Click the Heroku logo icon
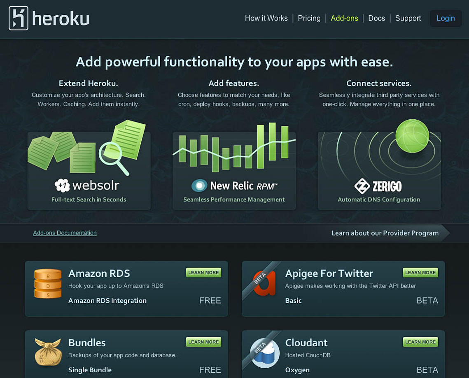This screenshot has height=378, width=469. [19, 18]
